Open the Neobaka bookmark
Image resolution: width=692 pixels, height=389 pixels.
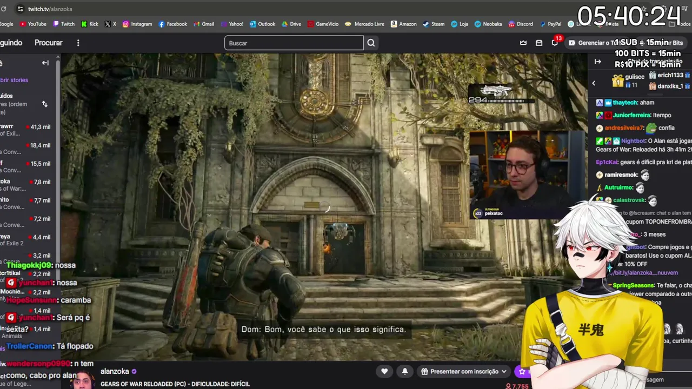488,24
